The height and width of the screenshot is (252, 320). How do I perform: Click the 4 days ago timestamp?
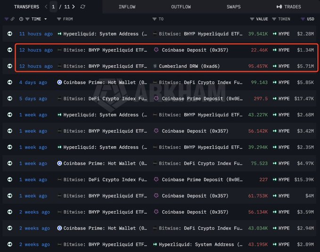click(x=33, y=82)
